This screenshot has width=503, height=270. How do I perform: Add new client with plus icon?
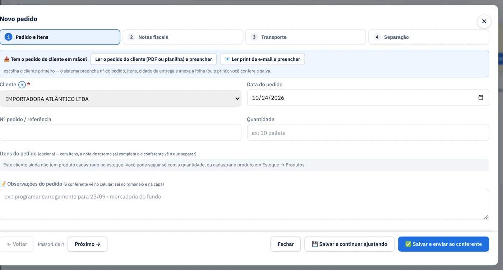point(22,85)
